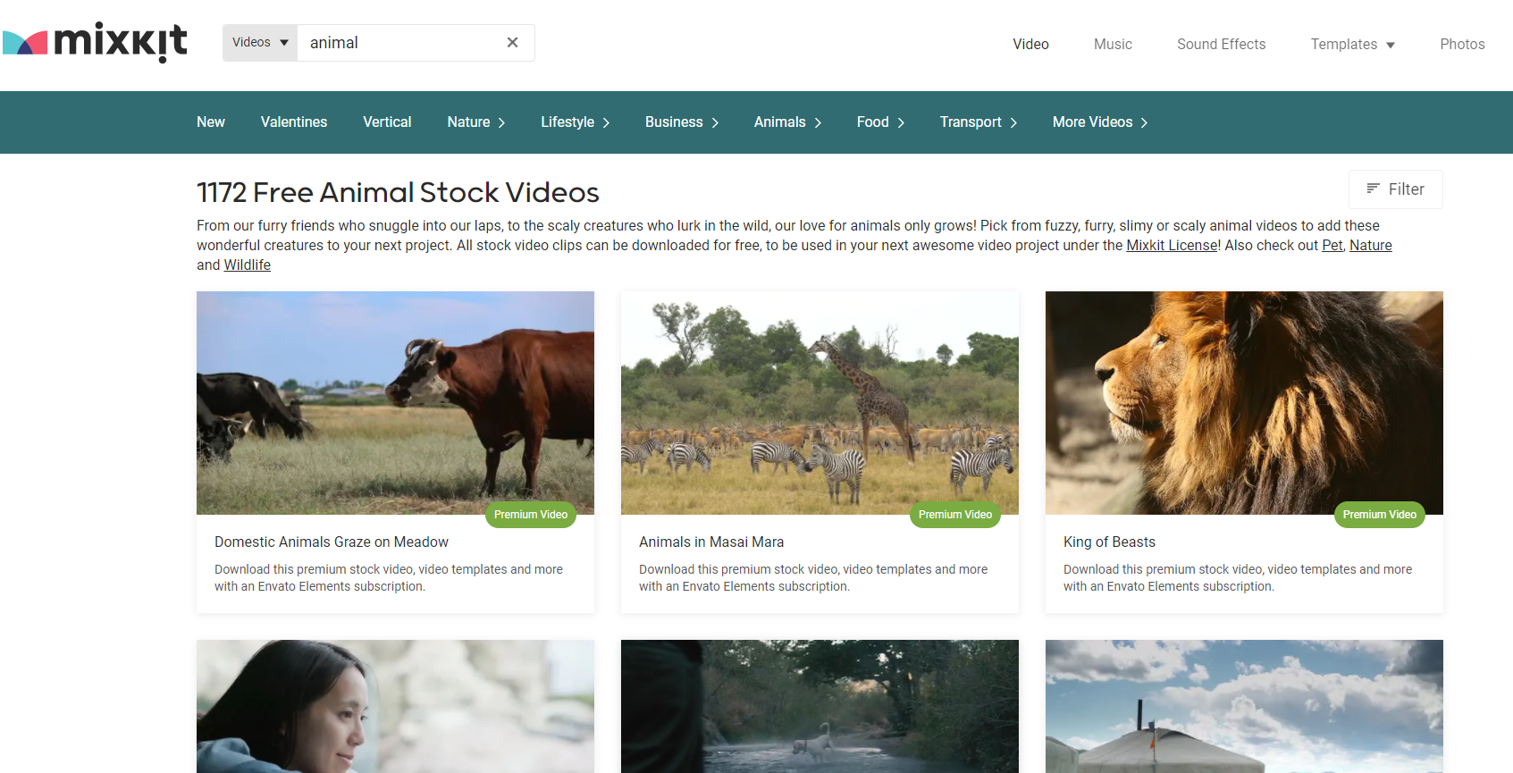Expand the Lifestyle category menu
This screenshot has height=773, width=1513.
click(575, 122)
